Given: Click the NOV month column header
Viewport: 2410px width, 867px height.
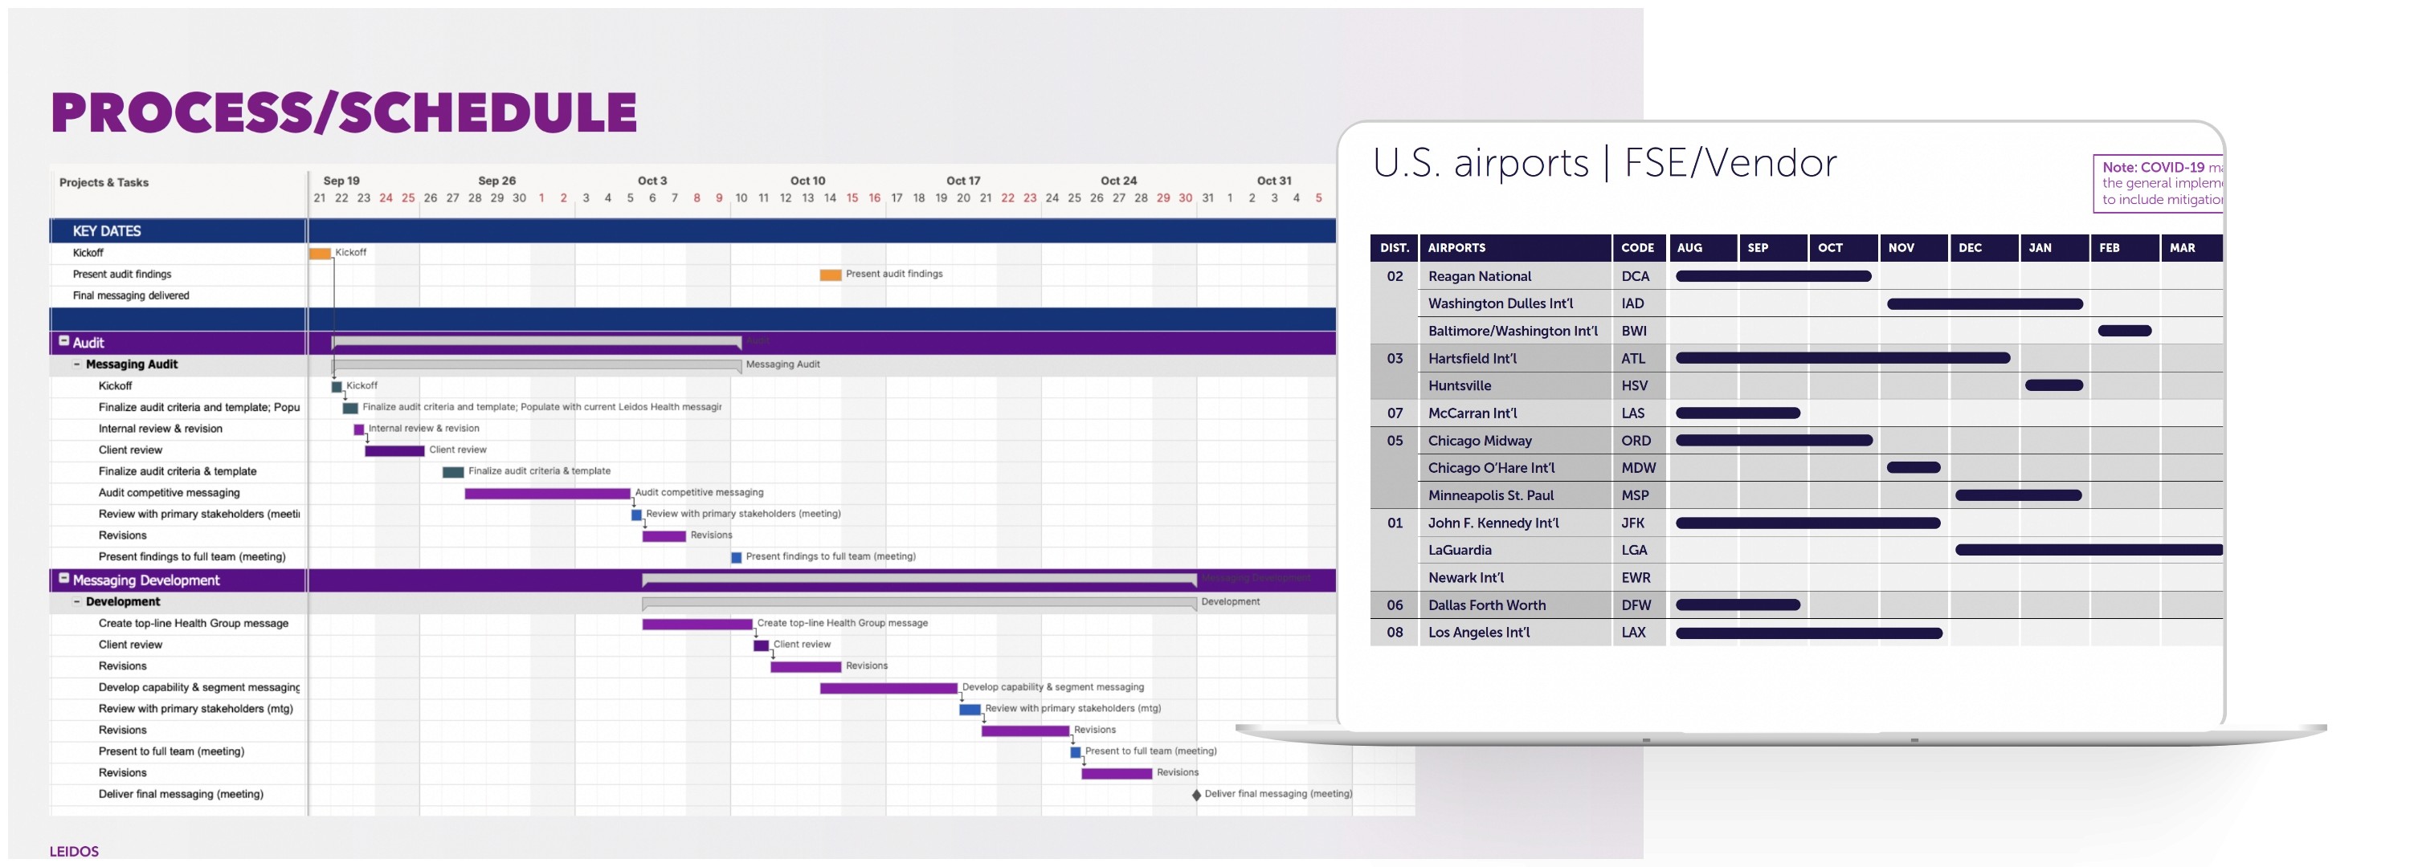Looking at the screenshot, I should (x=1900, y=248).
